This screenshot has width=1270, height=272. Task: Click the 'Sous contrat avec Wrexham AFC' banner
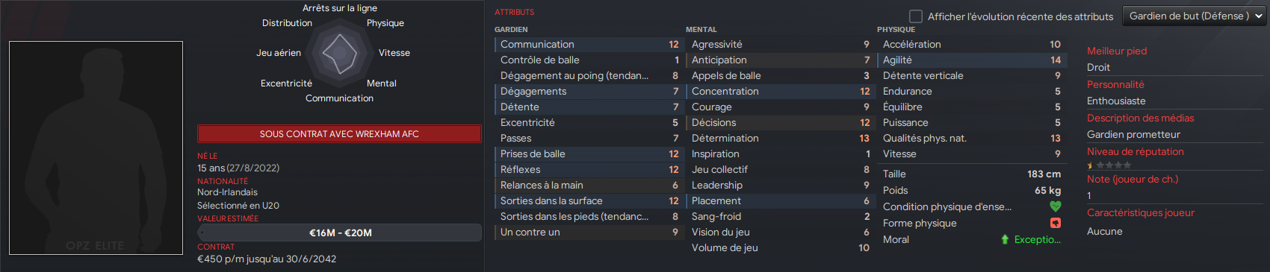pos(339,134)
